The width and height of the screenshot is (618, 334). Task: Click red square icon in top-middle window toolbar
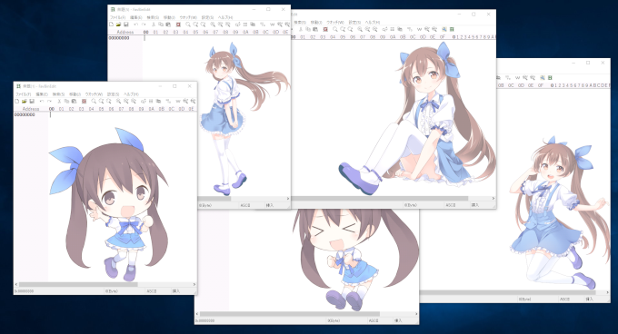[x=178, y=25]
